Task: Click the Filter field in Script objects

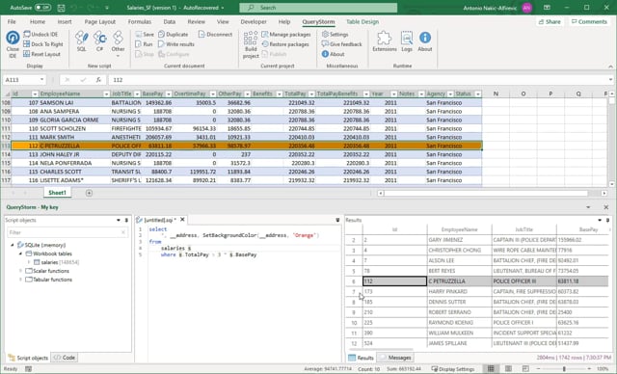Action: click(67, 232)
